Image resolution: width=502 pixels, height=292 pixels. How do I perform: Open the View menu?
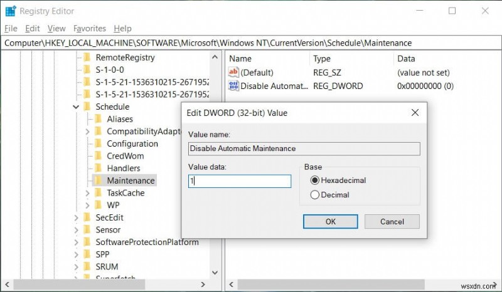pyautogui.click(x=56, y=28)
